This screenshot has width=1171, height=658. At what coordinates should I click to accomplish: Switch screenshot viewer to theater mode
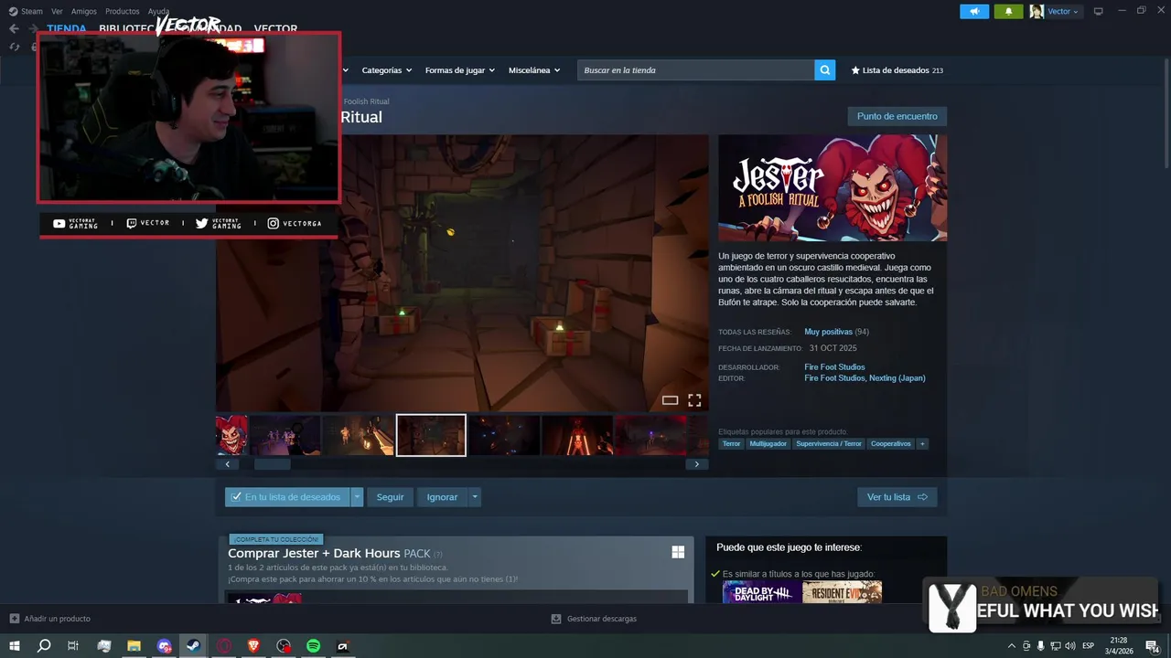pyautogui.click(x=670, y=400)
